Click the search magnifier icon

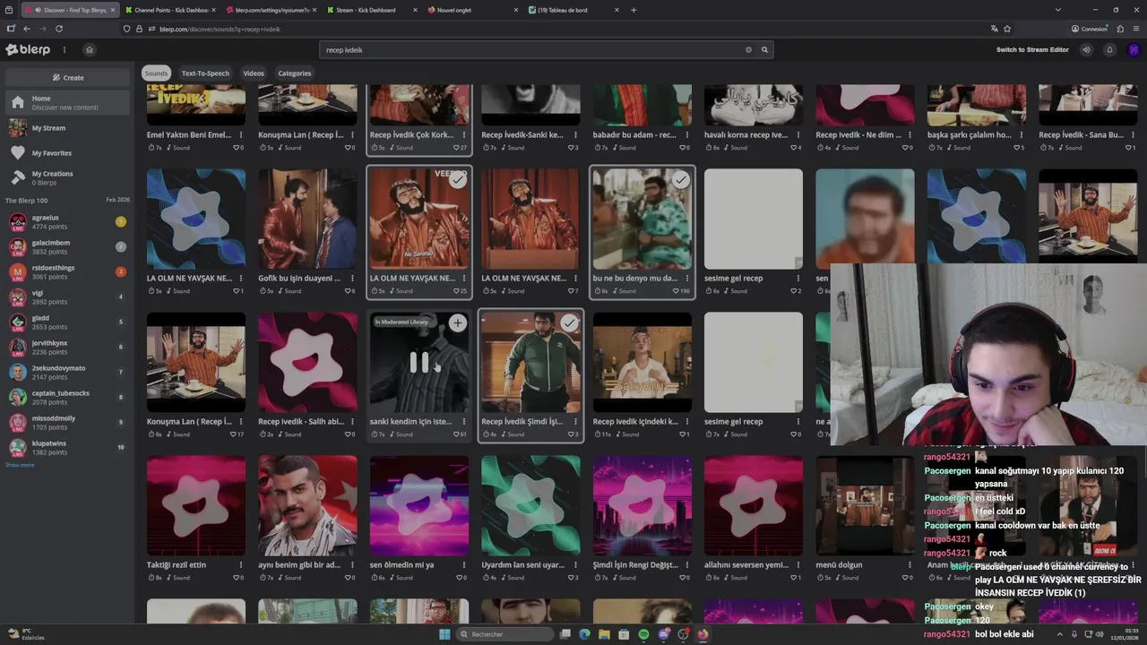click(764, 50)
